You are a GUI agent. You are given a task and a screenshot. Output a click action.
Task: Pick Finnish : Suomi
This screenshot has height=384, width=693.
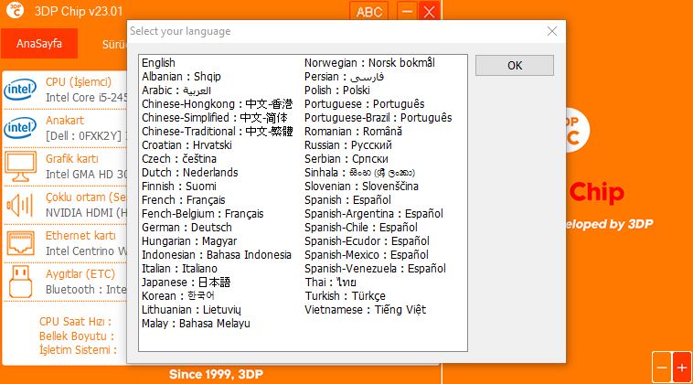pyautogui.click(x=179, y=186)
